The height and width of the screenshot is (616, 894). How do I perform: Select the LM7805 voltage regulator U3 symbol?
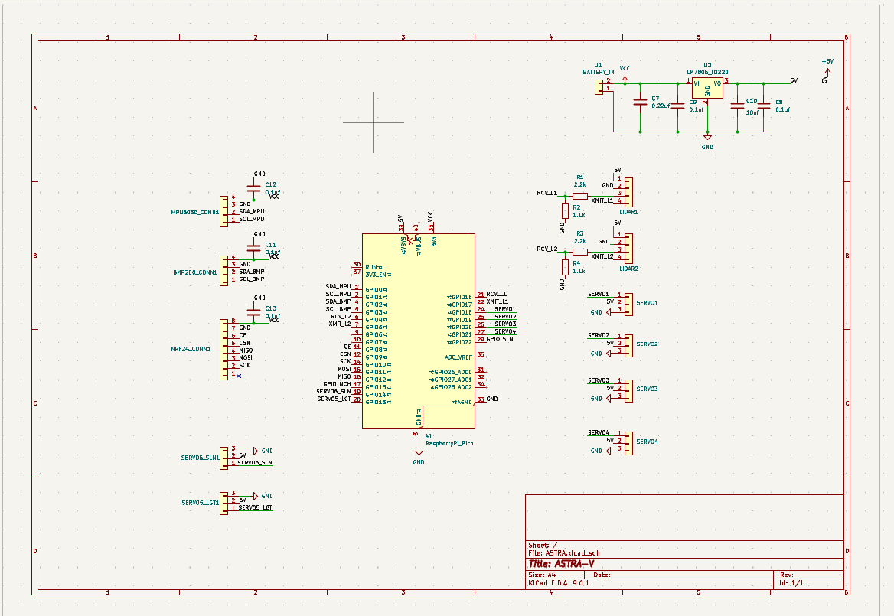coord(707,88)
